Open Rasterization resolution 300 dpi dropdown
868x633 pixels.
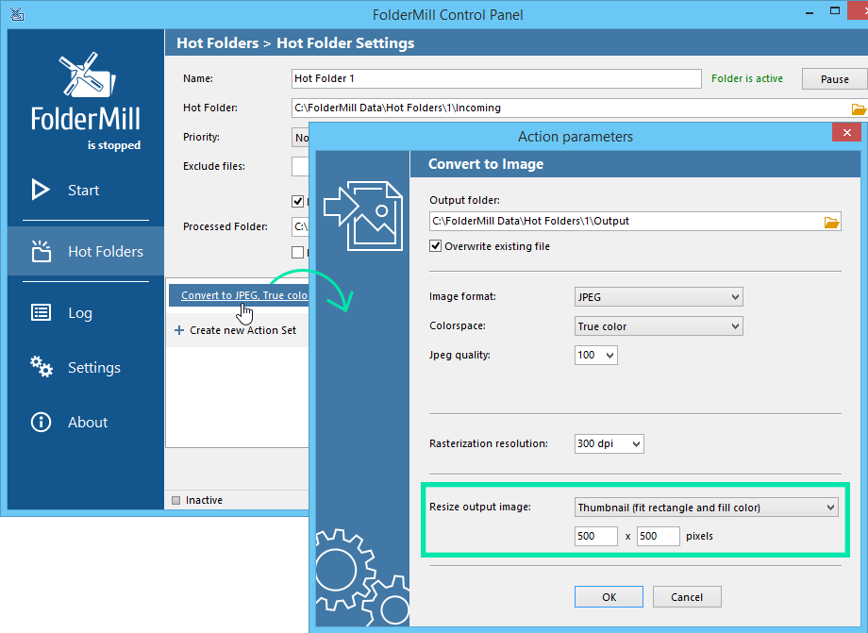point(609,443)
